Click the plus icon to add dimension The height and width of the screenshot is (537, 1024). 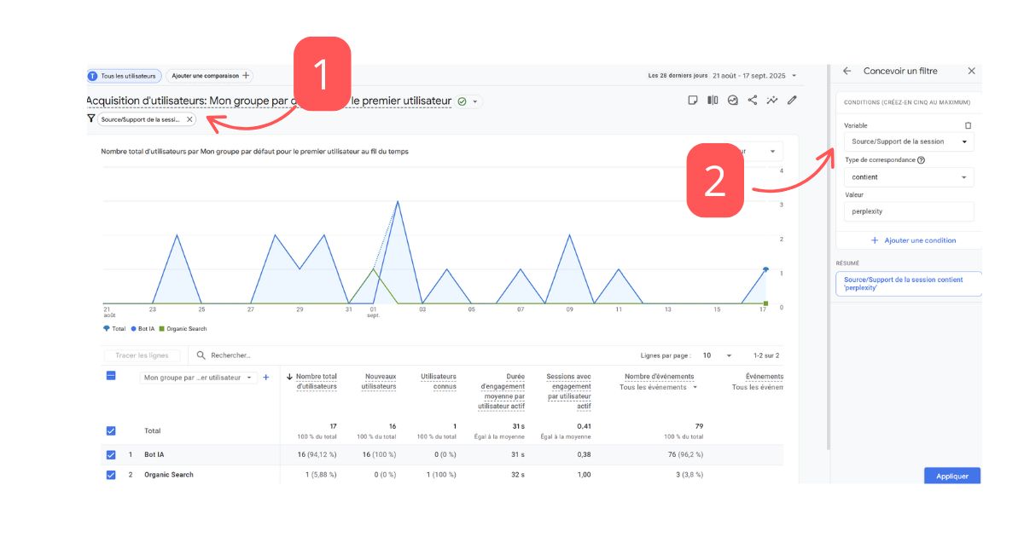(x=265, y=377)
